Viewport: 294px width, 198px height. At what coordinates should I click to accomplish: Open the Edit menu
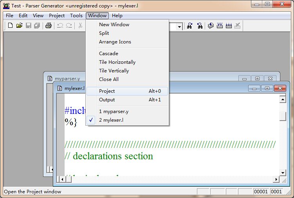pos(23,16)
